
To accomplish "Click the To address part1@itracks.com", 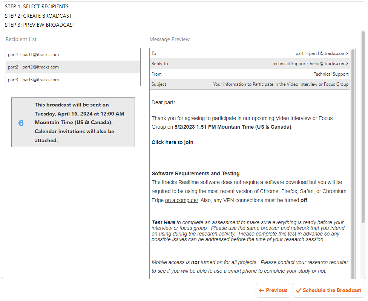I will (x=322, y=53).
